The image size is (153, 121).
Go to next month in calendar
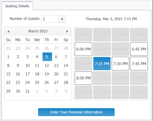coord(67,31)
